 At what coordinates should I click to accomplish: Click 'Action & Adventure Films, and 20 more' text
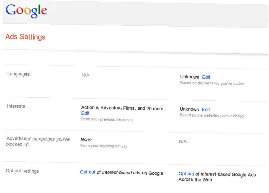(x=123, y=108)
